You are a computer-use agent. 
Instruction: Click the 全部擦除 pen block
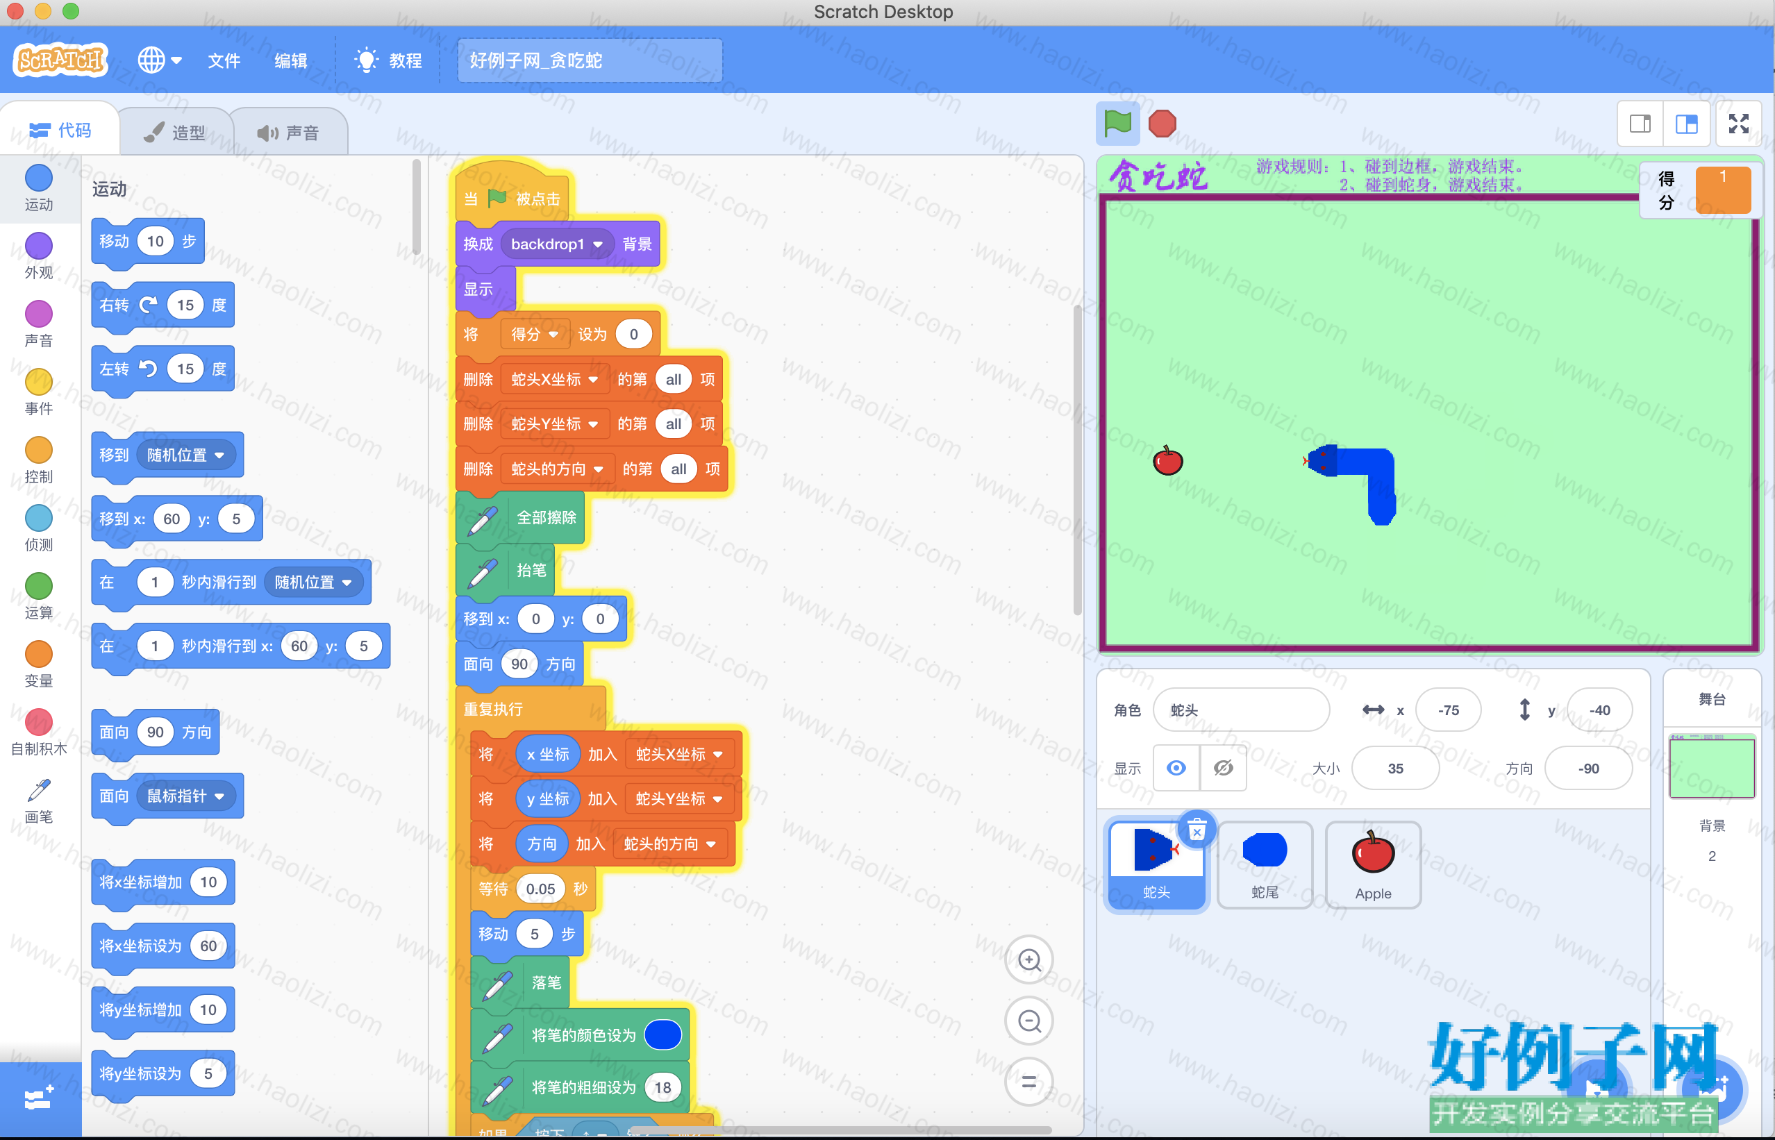pos(520,518)
